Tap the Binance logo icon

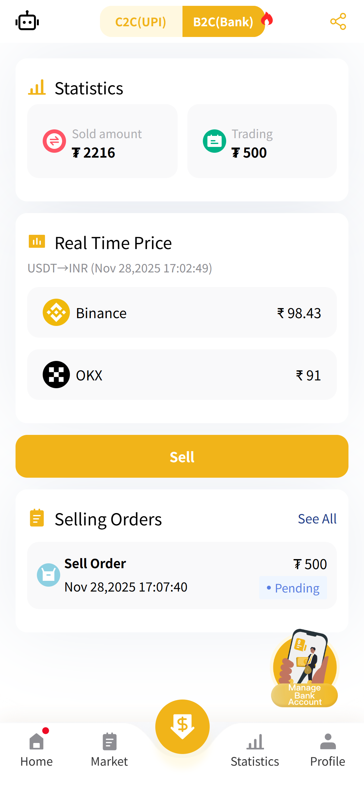pos(56,312)
